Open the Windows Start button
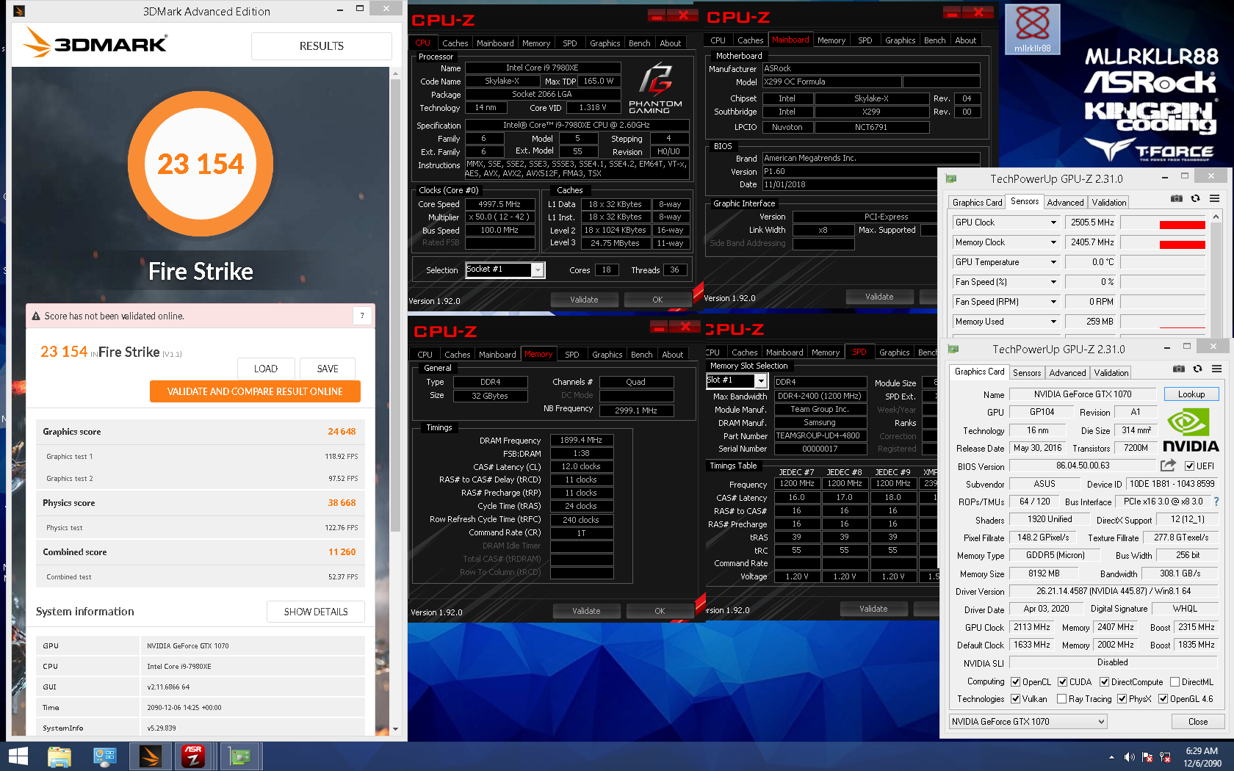This screenshot has height=771, width=1234. 18,756
